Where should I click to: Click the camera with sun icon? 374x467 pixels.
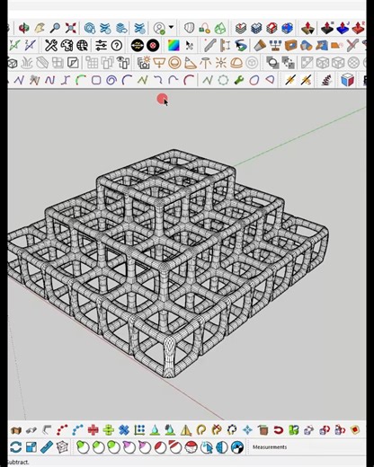coord(144,63)
